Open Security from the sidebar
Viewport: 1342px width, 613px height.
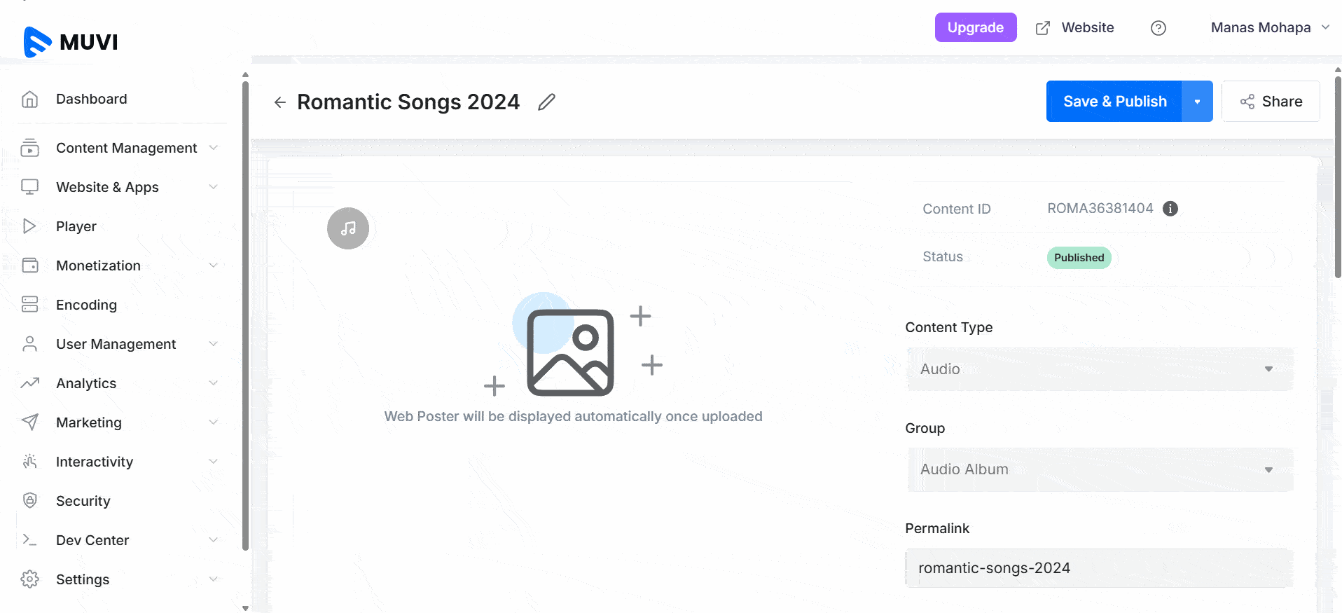[x=83, y=501]
